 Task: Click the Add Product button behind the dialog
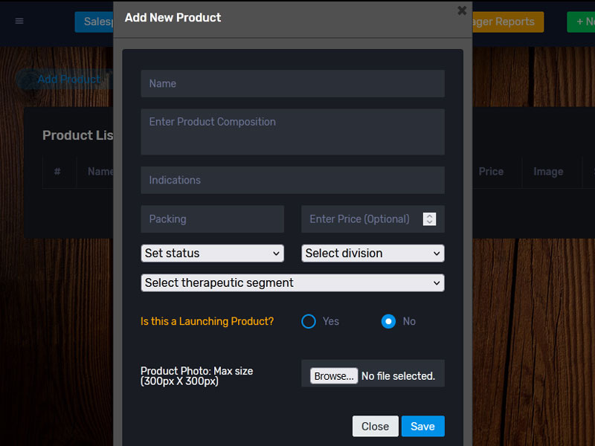67,79
